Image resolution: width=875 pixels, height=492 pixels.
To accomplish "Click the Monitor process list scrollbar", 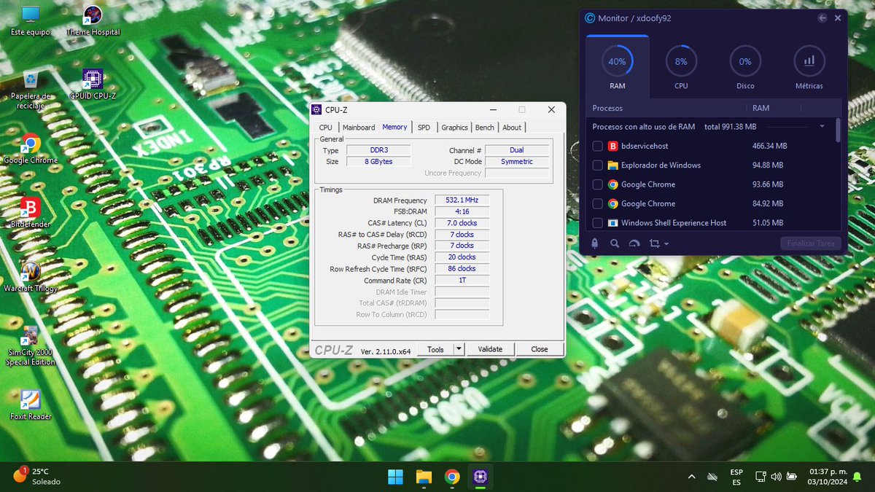I will point(837,130).
